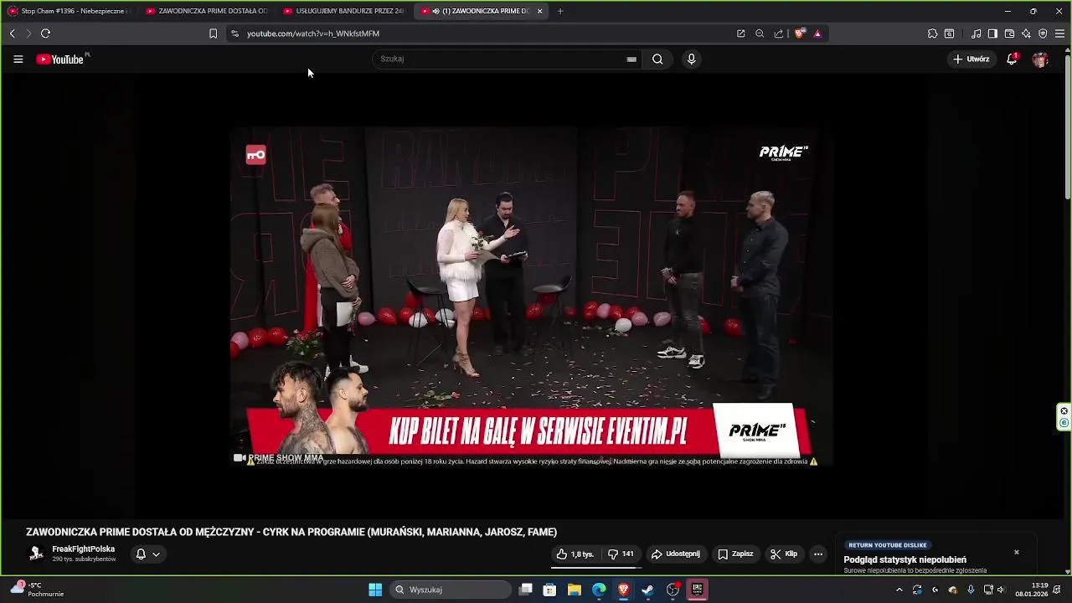Open Brave Rewards triangle icon
The width and height of the screenshot is (1072, 603).
(x=817, y=33)
